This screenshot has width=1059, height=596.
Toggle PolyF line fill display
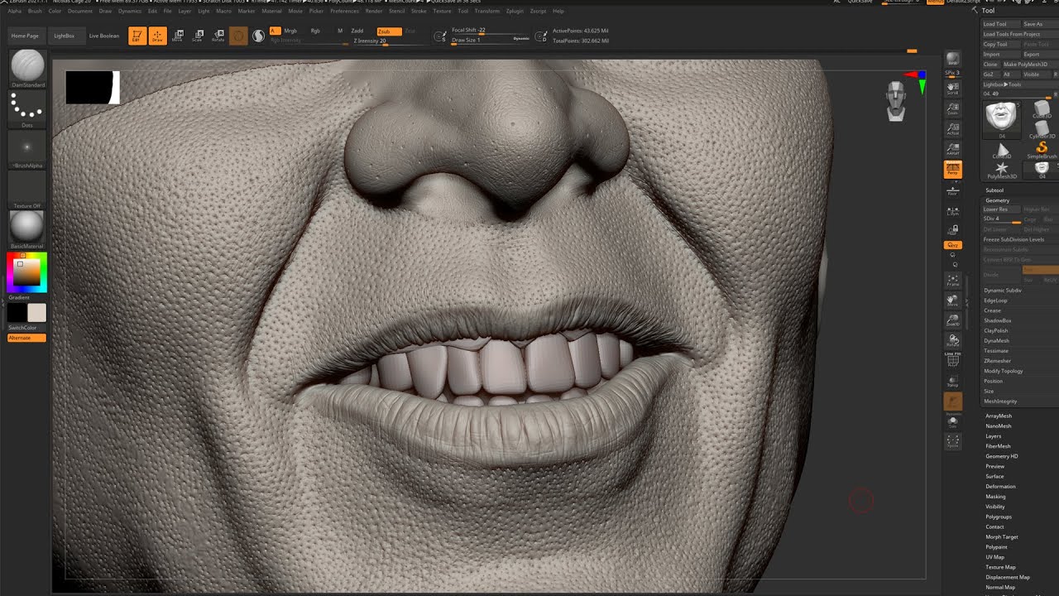point(952,359)
